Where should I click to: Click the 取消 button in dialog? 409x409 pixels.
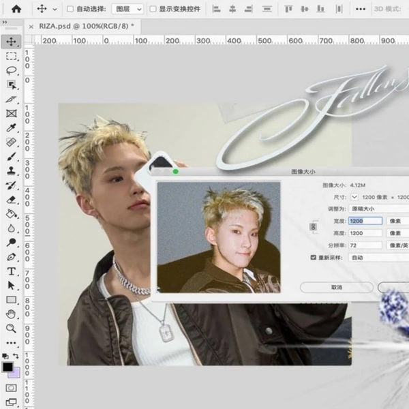click(x=337, y=288)
